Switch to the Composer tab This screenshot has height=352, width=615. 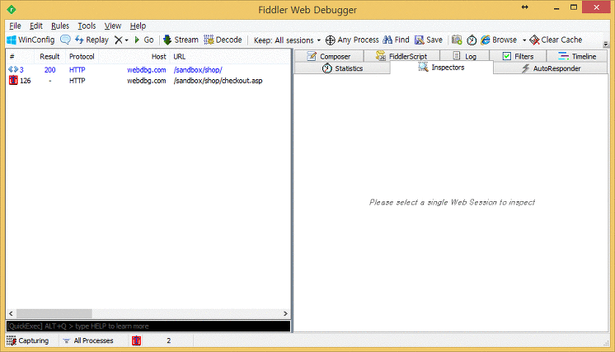tap(329, 56)
